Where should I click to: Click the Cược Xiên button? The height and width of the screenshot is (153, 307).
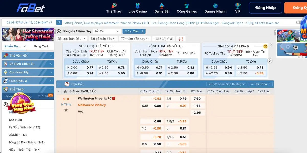tap(134, 31)
